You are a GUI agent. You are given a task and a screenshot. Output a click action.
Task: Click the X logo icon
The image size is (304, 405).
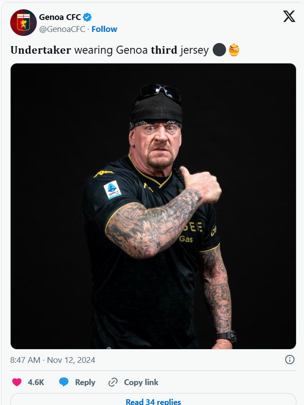(x=289, y=16)
